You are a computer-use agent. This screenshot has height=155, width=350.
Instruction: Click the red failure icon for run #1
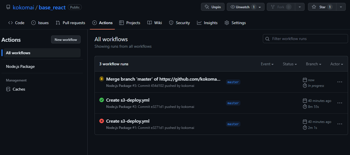pos(102,121)
